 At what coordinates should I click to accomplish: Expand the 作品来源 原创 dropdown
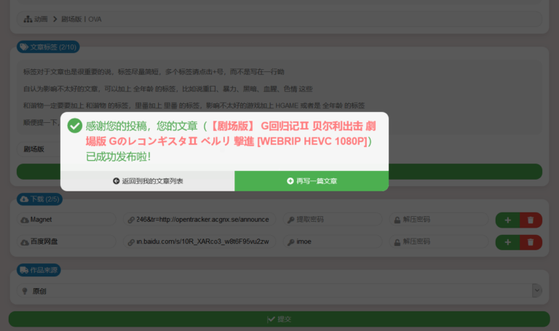coord(537,290)
